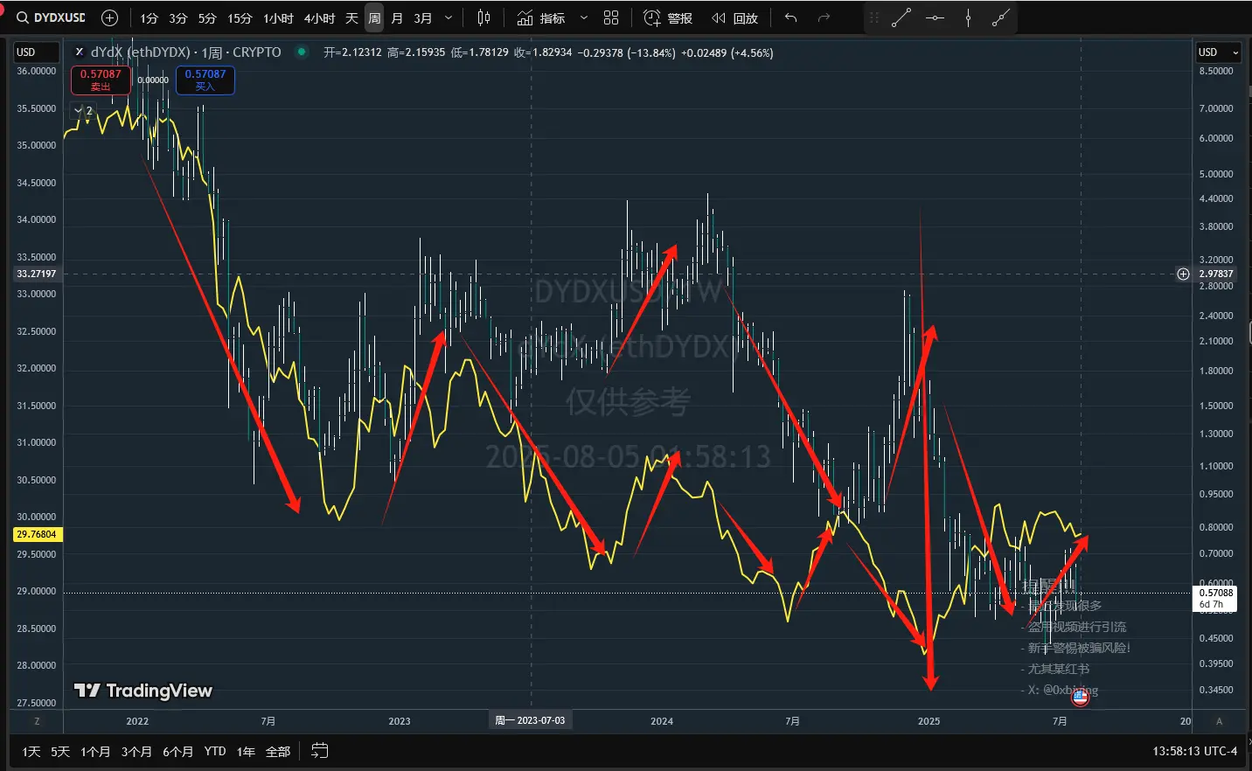Select the vertical line drawing tool
The width and height of the screenshot is (1252, 771).
pyautogui.click(x=968, y=17)
